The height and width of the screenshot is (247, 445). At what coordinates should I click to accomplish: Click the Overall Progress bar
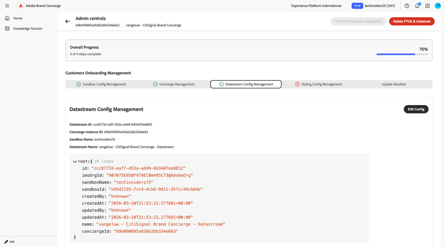point(402,55)
